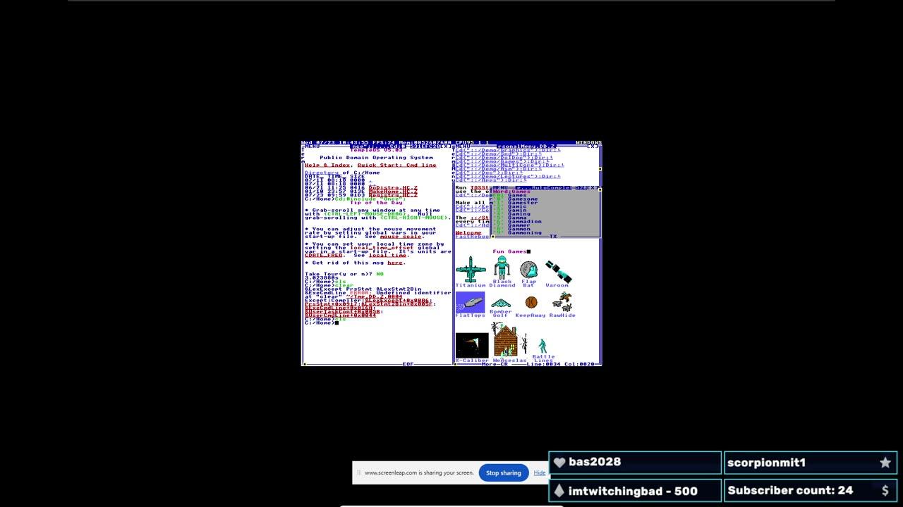Click the 'Stop sharing' button
The width and height of the screenshot is (903, 507).
click(x=504, y=473)
